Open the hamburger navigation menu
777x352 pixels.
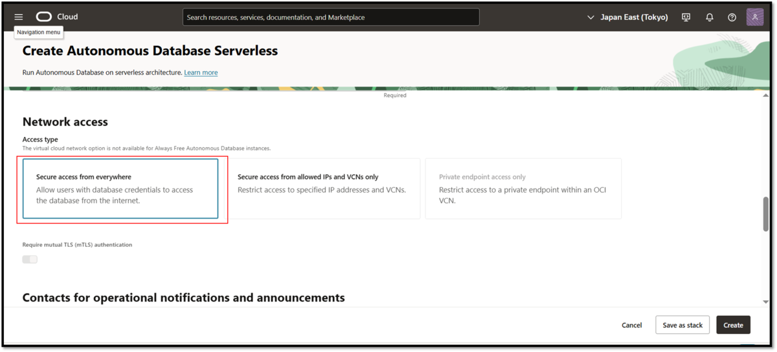(x=18, y=17)
